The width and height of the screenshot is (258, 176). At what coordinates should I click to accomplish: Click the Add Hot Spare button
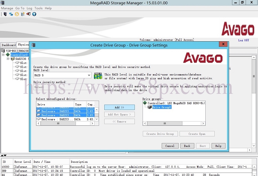tap(119, 114)
